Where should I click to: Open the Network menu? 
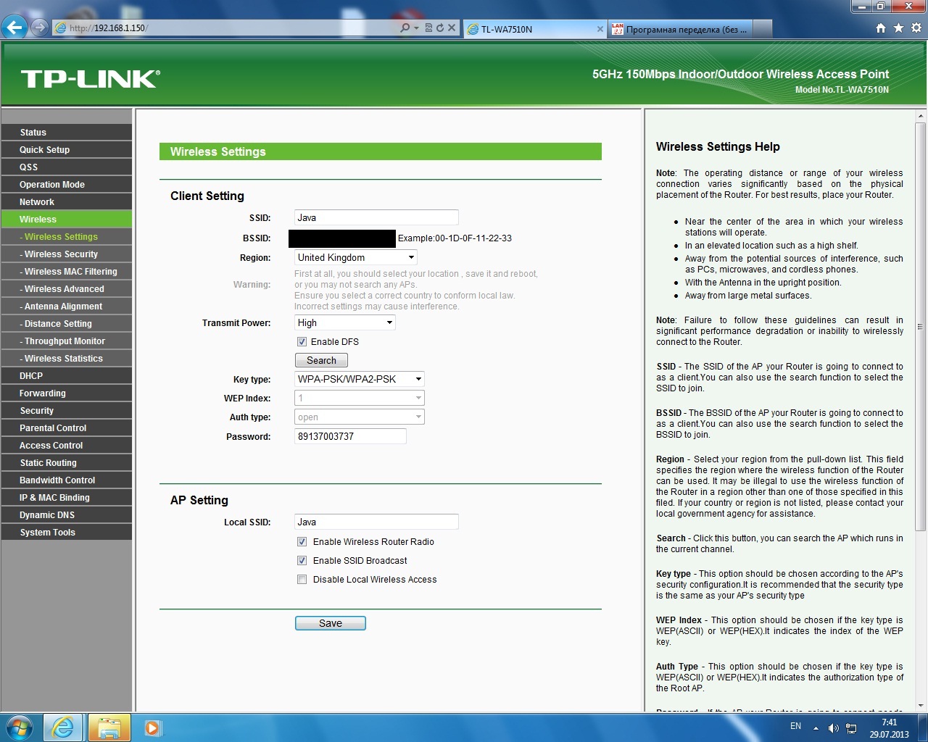click(x=67, y=201)
